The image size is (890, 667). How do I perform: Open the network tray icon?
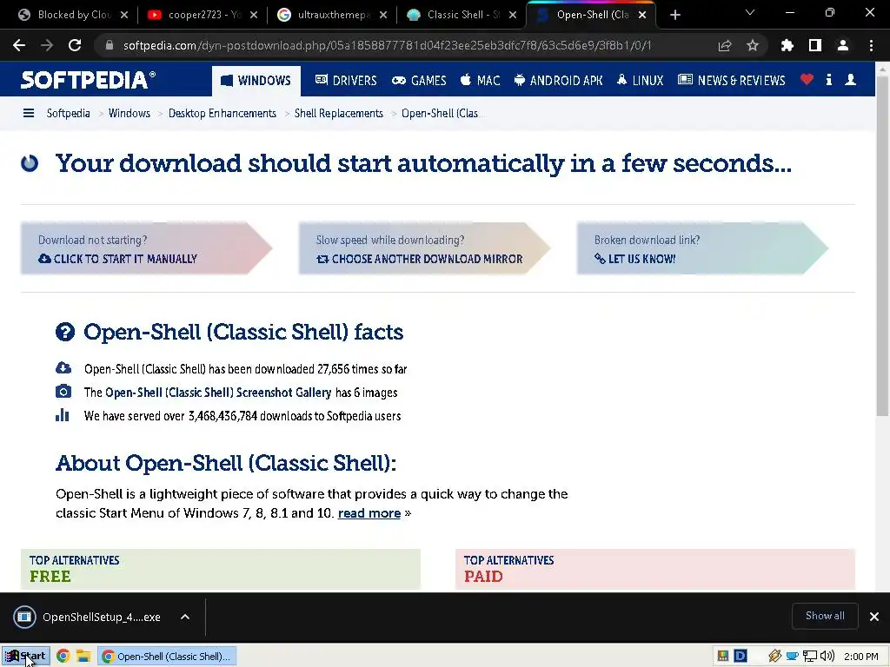[810, 657]
